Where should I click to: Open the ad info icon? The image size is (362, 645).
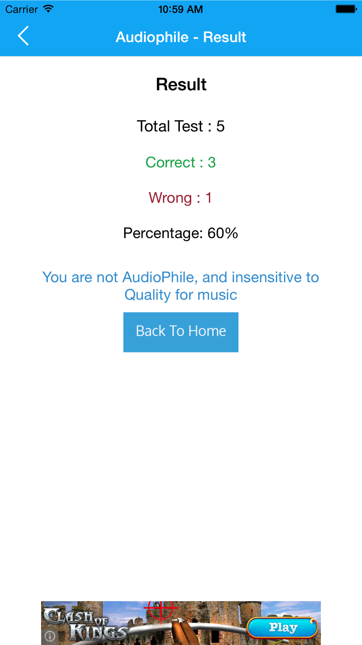tap(50, 636)
